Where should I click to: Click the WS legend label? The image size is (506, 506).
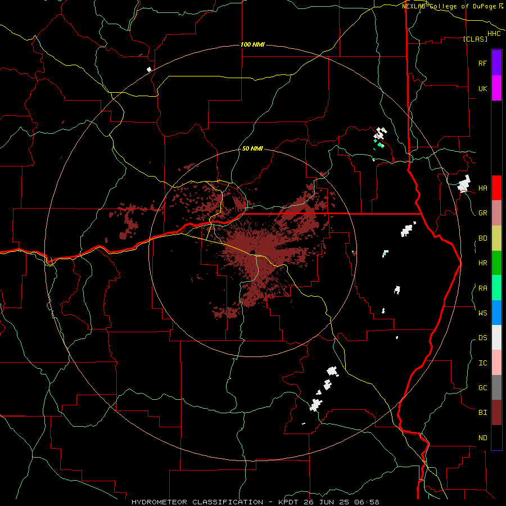(x=482, y=313)
